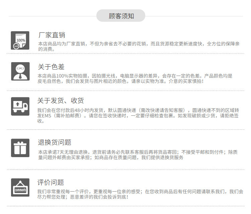Open the 退换货问题 heading
The image size is (251, 214).
coord(54,142)
